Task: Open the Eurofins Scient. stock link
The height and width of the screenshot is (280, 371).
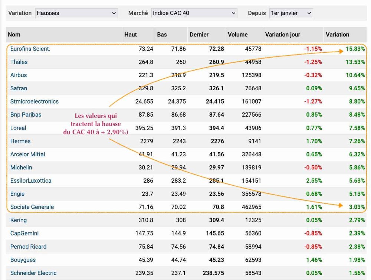Action: click(x=30, y=49)
